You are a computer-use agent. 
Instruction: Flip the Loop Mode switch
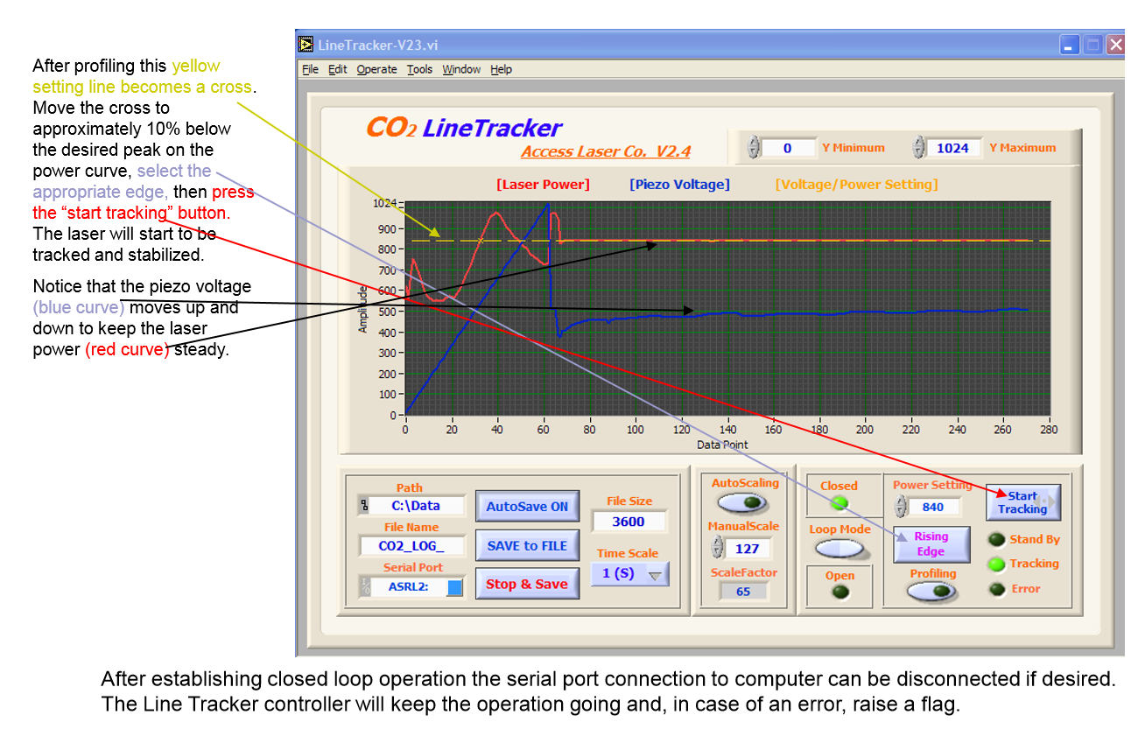click(838, 546)
